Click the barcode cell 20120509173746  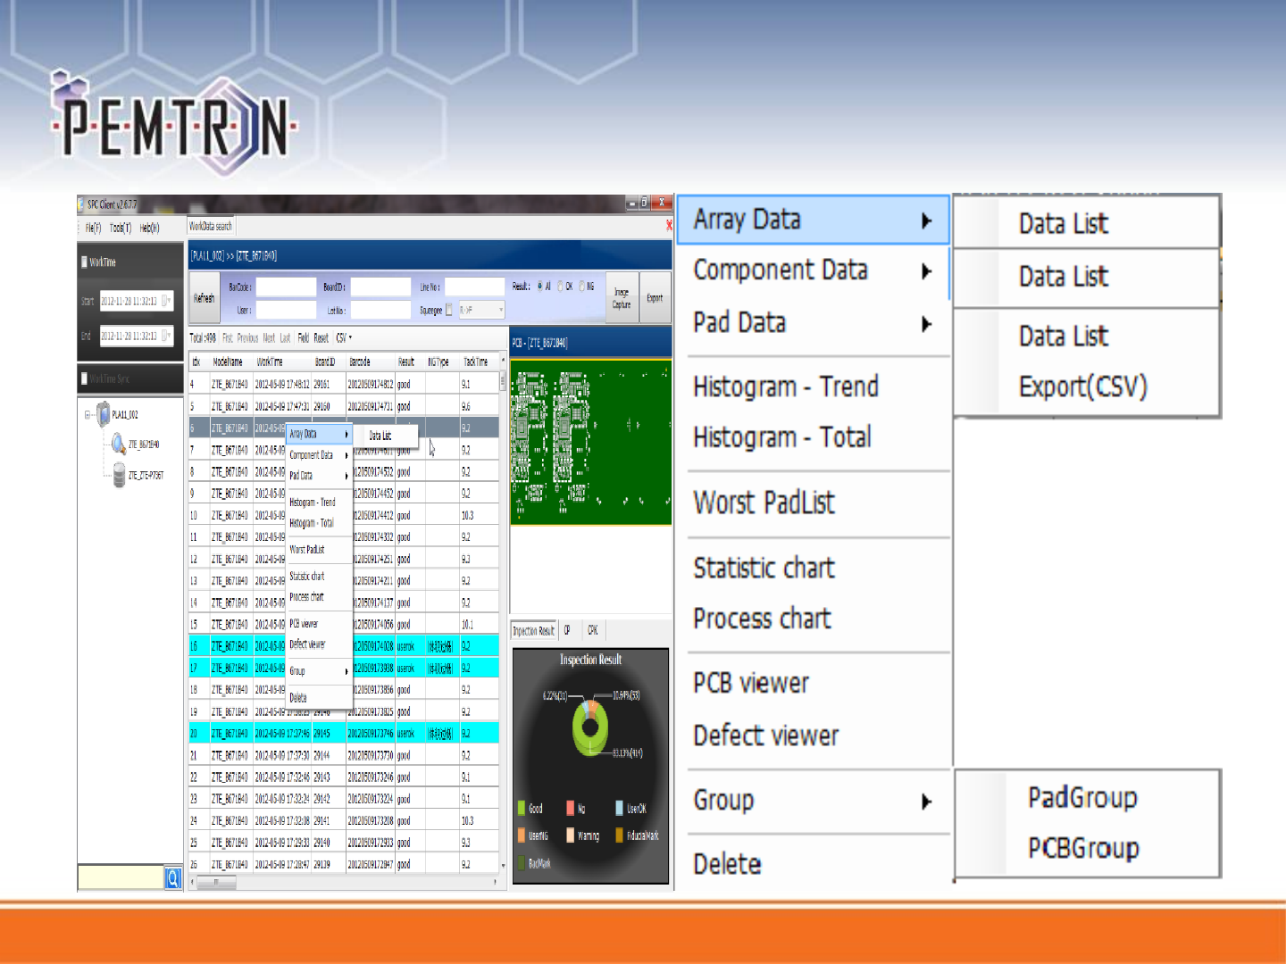370,734
